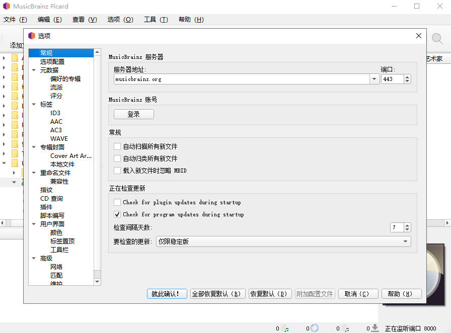Open the 要检查的更新 update channel dropdown
Image resolution: width=451 pixels, height=333 pixels.
click(x=405, y=241)
